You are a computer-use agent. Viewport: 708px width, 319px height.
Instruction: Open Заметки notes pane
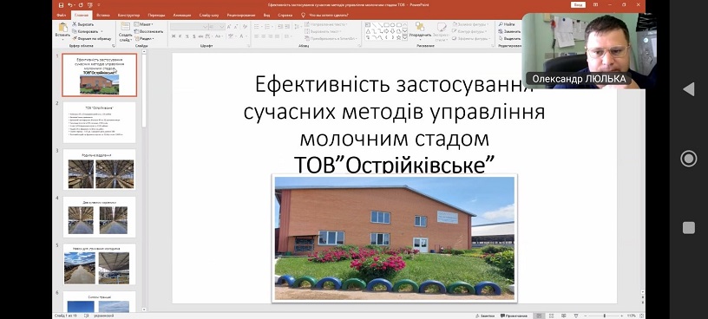tap(484, 316)
